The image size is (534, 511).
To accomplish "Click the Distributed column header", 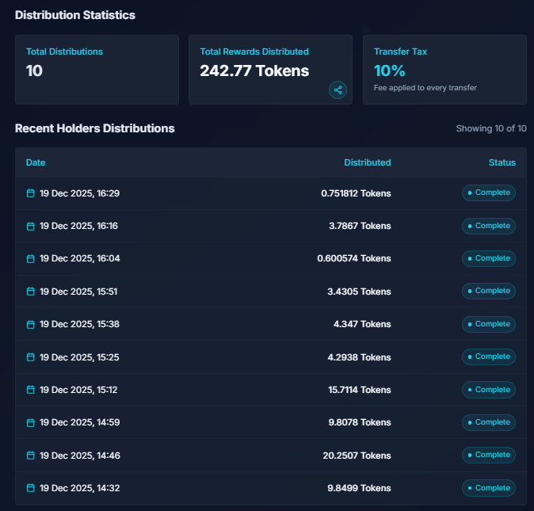I will [x=367, y=162].
